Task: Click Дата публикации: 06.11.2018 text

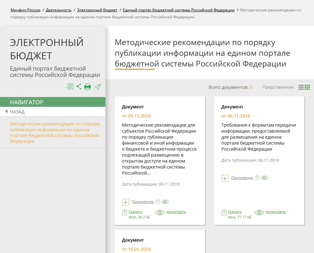Action: pos(250,160)
